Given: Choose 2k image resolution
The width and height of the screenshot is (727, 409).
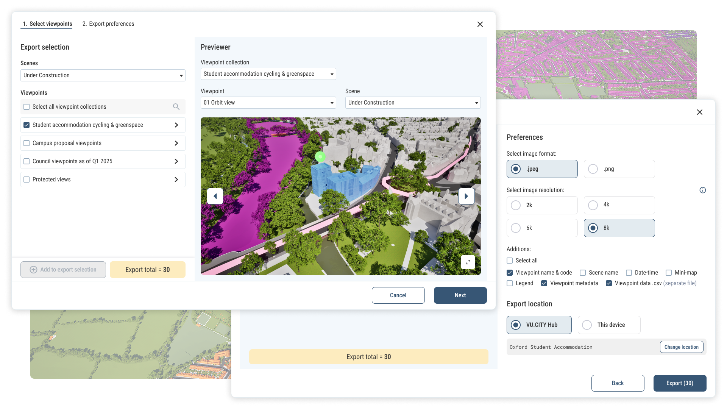Looking at the screenshot, I should (x=542, y=205).
